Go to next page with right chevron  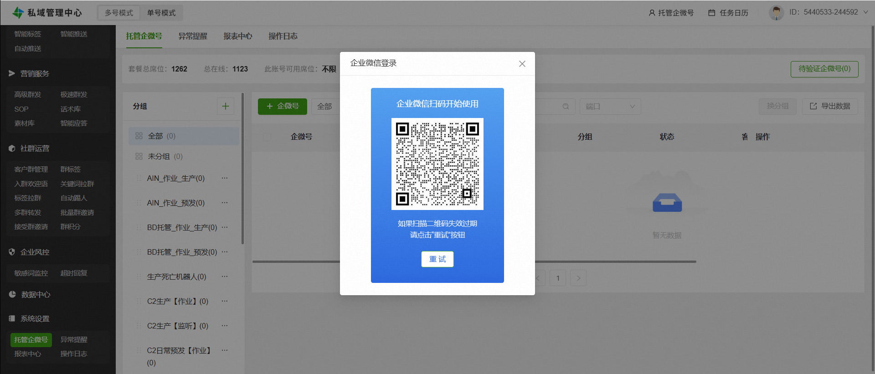coord(578,278)
